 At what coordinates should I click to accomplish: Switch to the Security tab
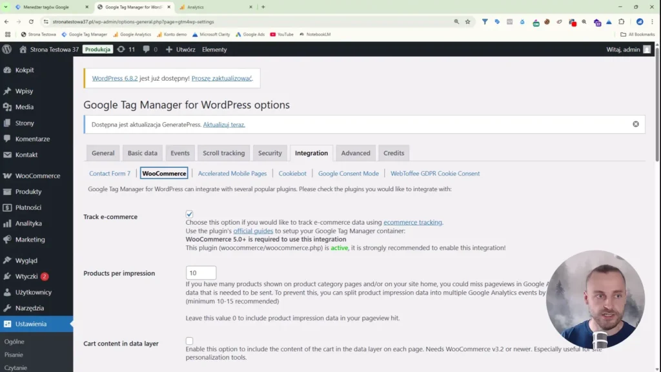pos(270,153)
